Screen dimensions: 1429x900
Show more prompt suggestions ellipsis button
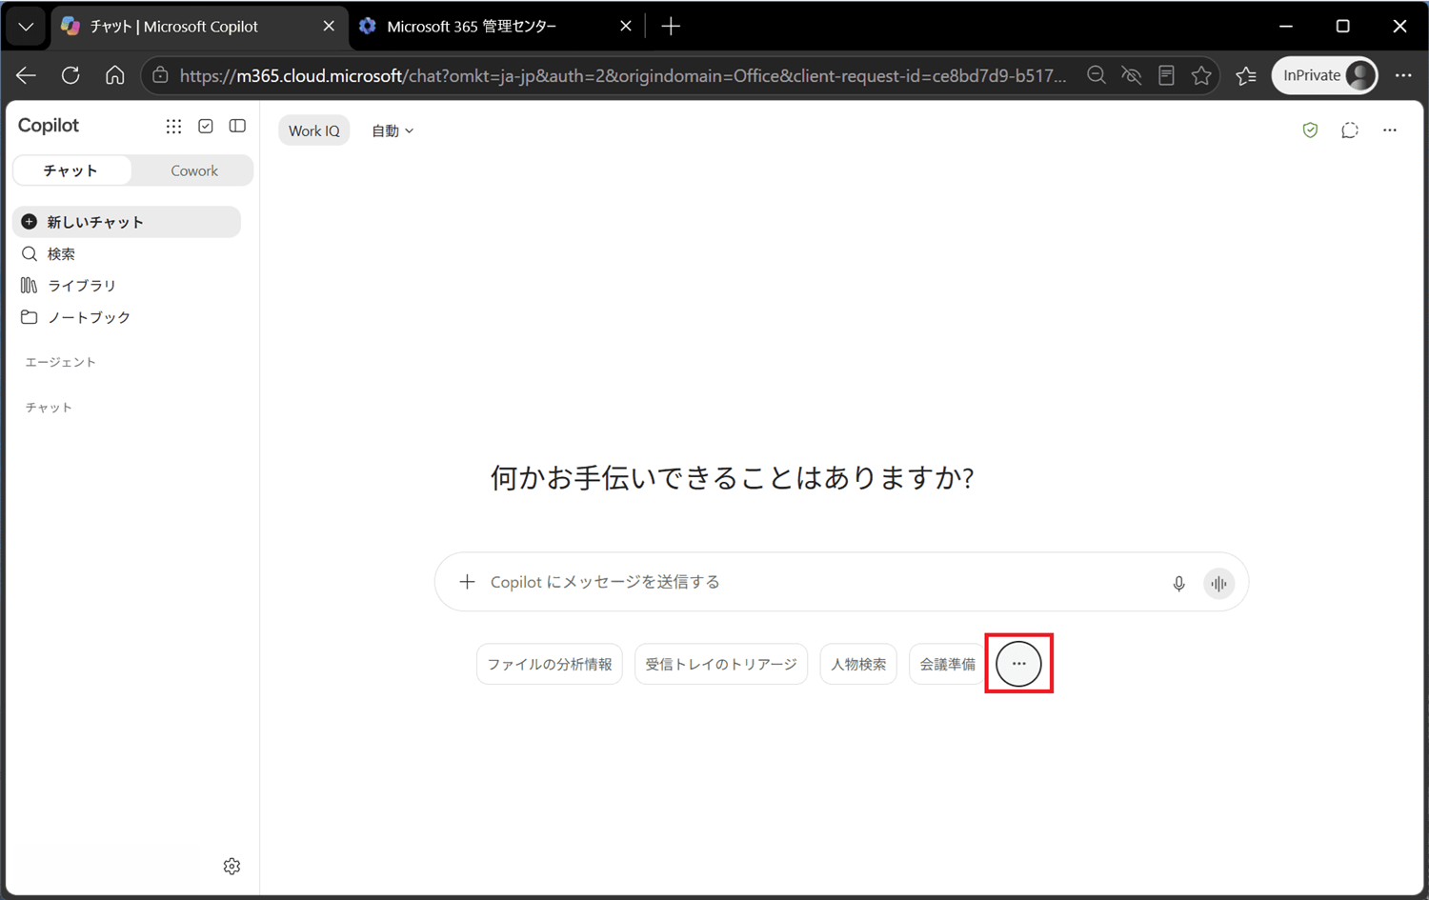1018,664
